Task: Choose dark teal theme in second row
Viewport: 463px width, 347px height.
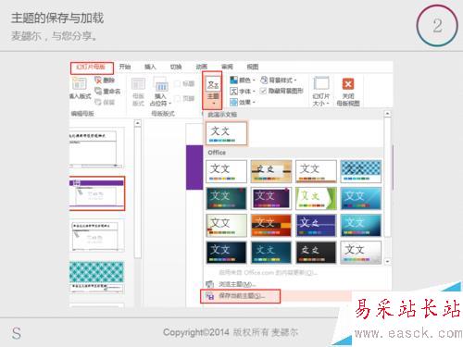Action: click(x=226, y=198)
